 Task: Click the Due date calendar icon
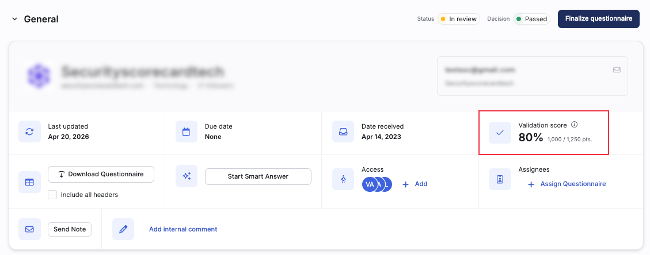pos(186,132)
